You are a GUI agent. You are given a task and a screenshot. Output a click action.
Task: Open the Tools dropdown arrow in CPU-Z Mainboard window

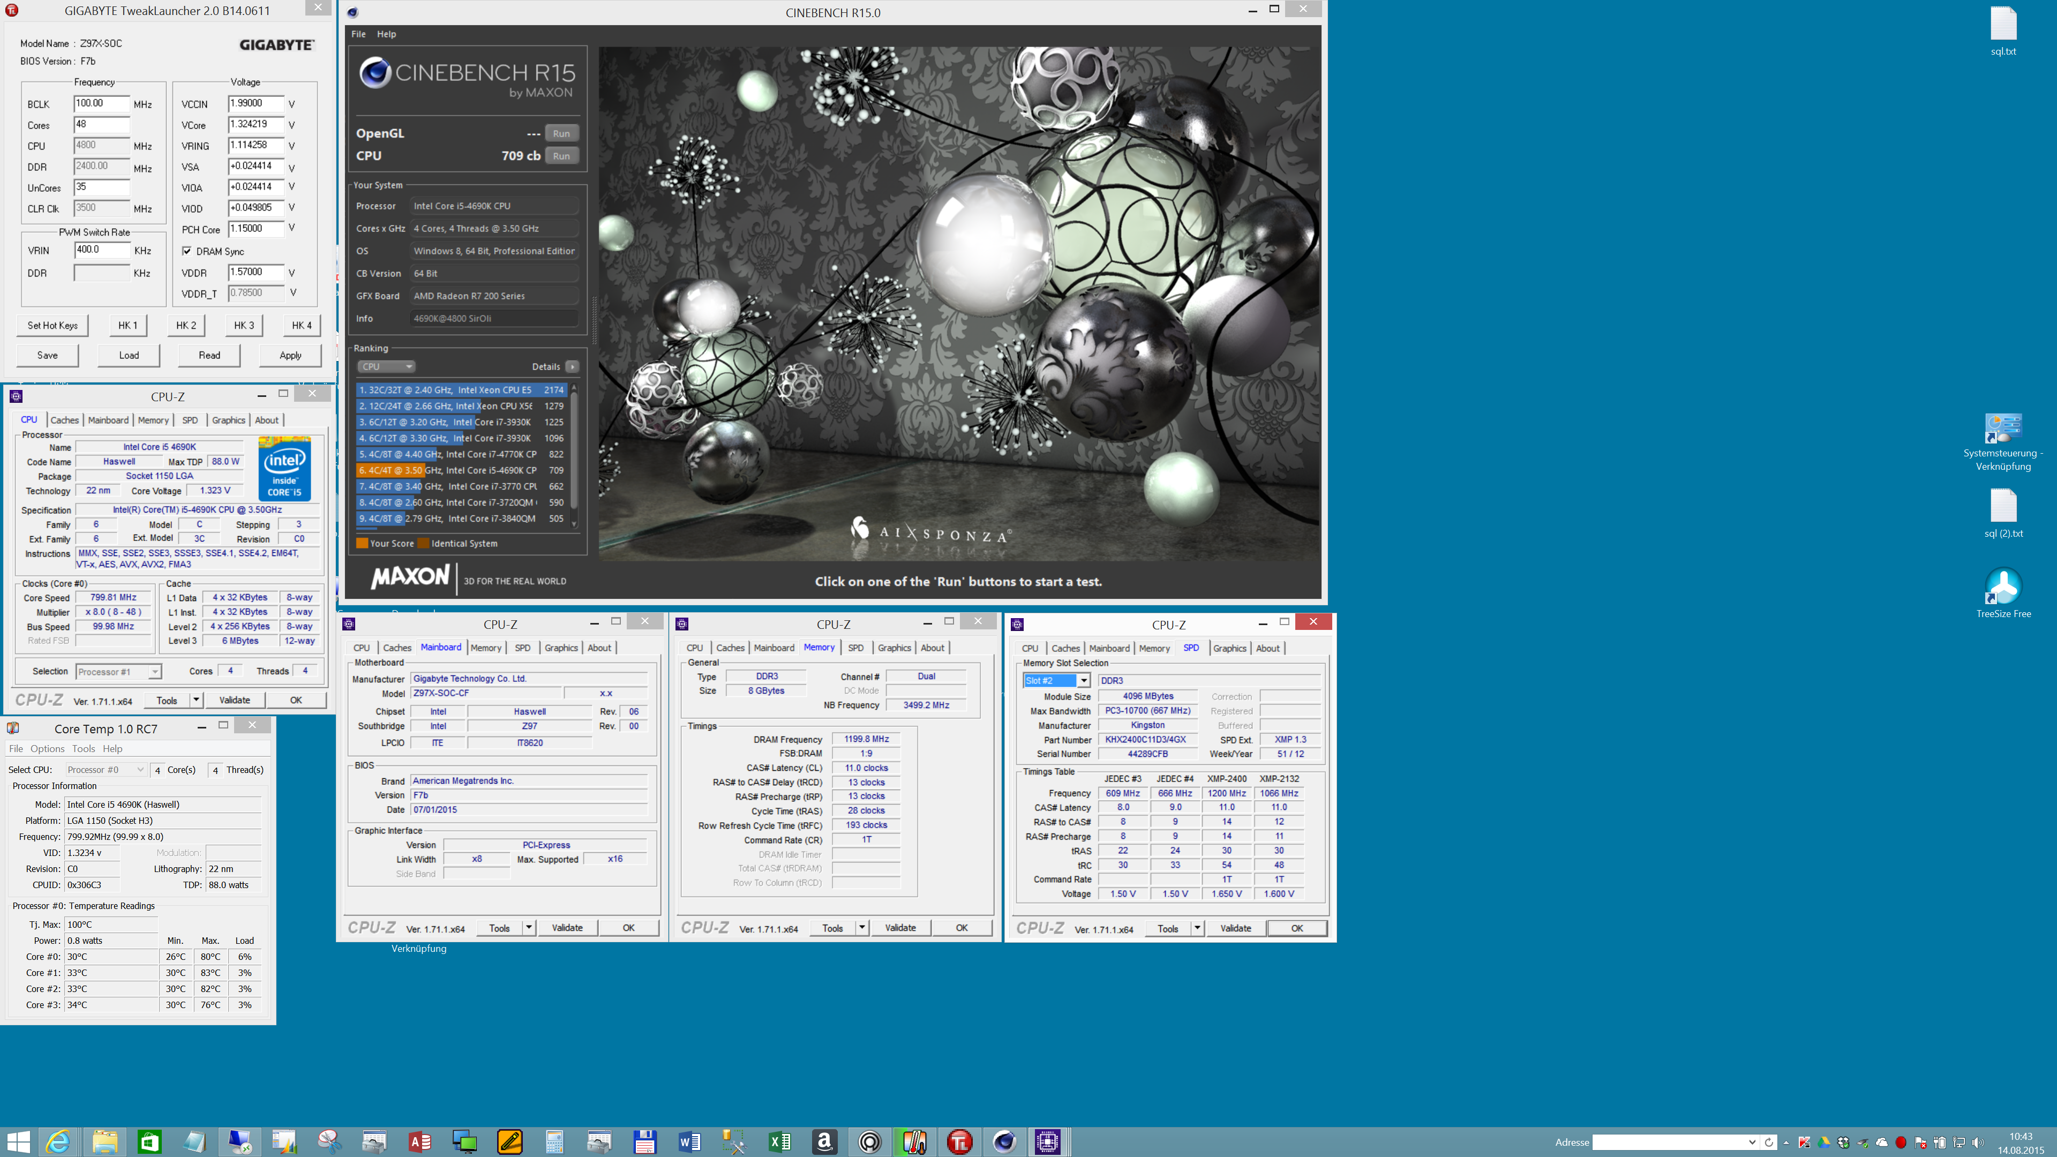[x=528, y=928]
